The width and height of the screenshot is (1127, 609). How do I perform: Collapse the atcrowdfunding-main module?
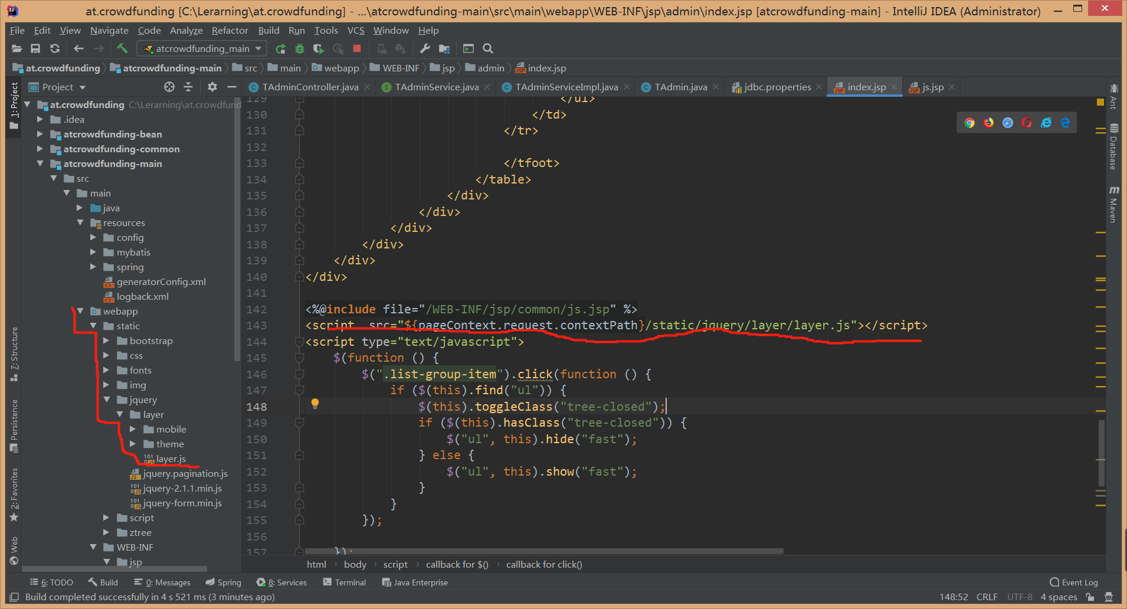40,163
